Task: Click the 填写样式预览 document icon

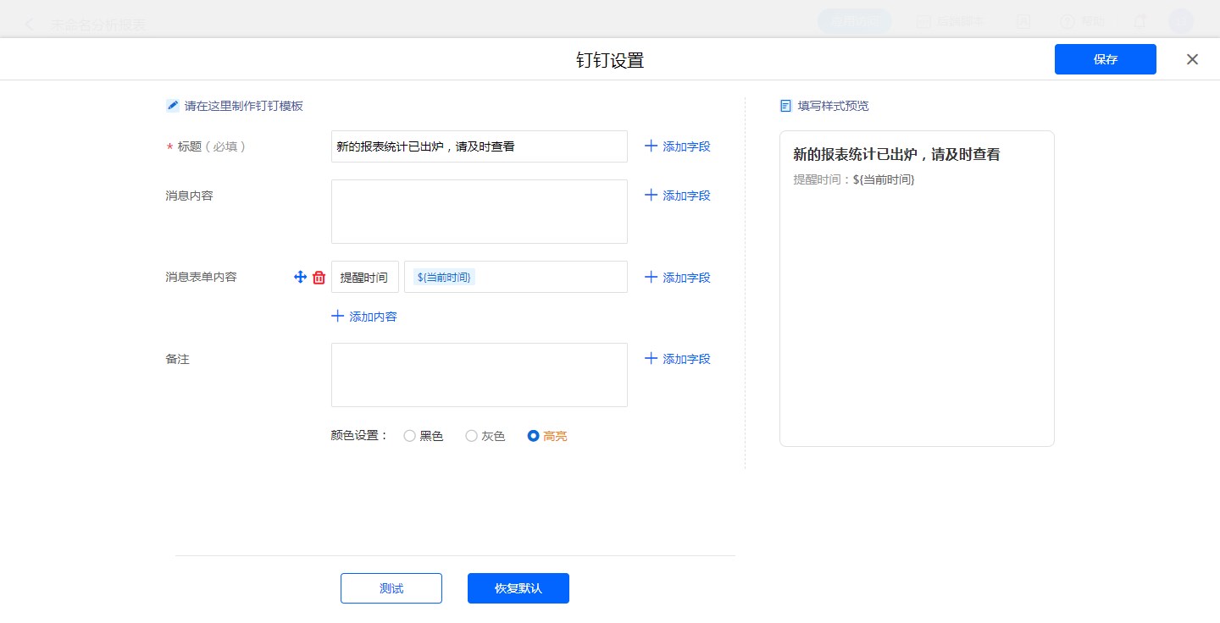Action: [785, 106]
